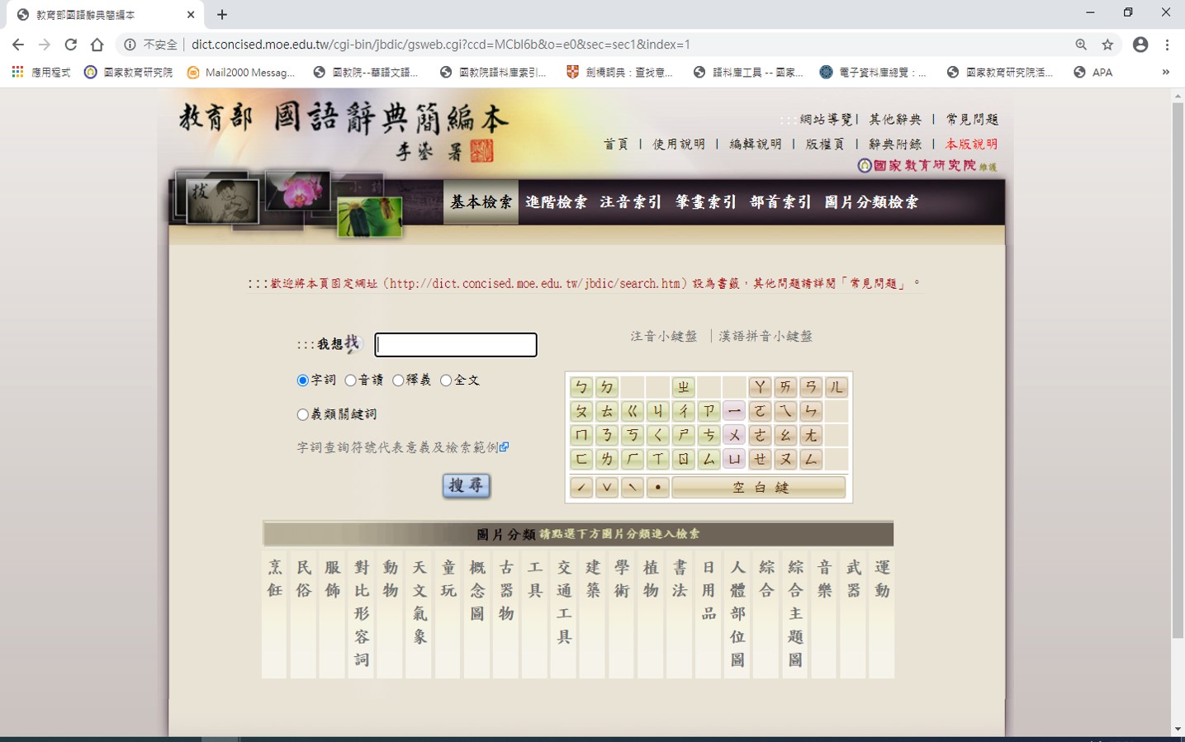Image resolution: width=1185 pixels, height=742 pixels.
Task: Click the browser reload page icon
Action: click(71, 45)
